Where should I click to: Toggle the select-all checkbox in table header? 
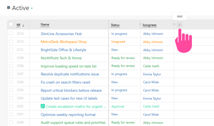[x=11, y=24]
